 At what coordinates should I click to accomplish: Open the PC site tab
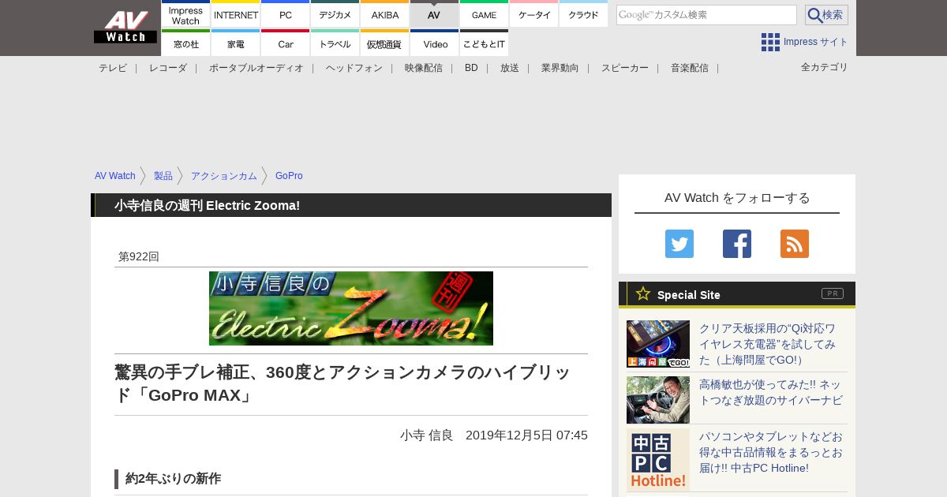286,14
